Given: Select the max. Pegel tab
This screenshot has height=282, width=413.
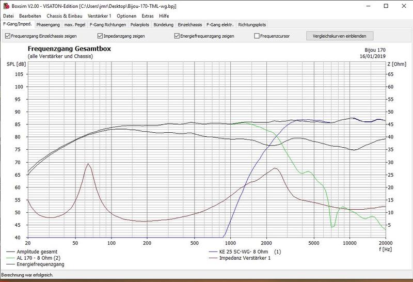Looking at the screenshot, I should [74, 24].
